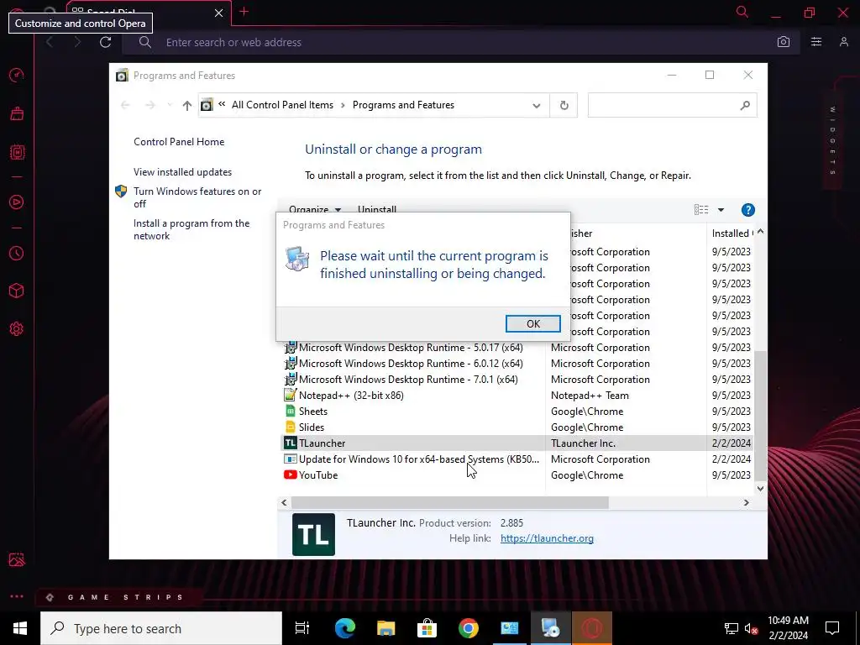The image size is (860, 645).
Task: Click the Opera profile account icon
Action: click(843, 42)
